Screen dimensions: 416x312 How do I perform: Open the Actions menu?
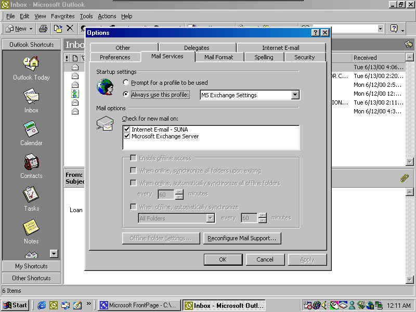tap(107, 16)
